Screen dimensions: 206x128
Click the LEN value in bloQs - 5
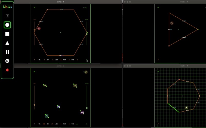point(53,60)
